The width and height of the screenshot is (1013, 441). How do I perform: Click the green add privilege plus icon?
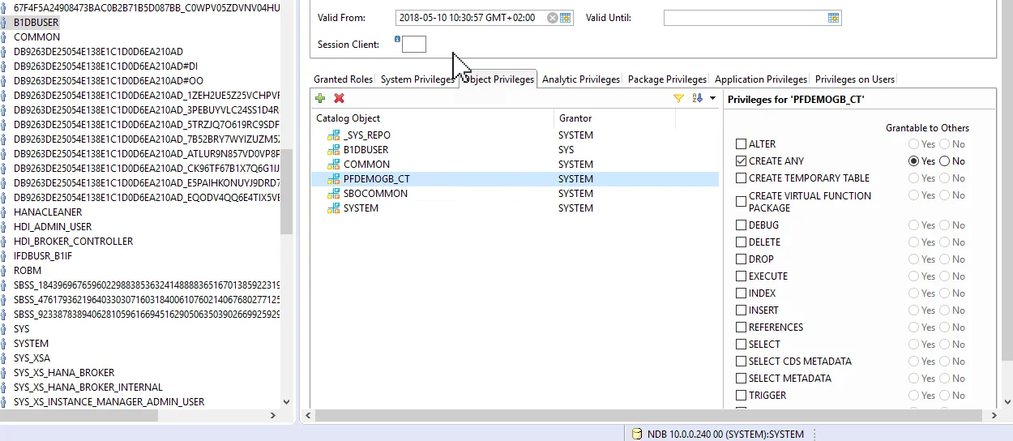[320, 98]
